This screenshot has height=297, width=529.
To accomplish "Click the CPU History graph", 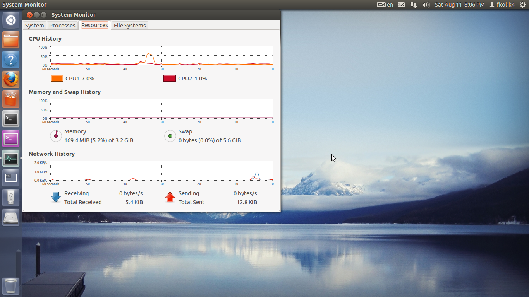I will [161, 55].
